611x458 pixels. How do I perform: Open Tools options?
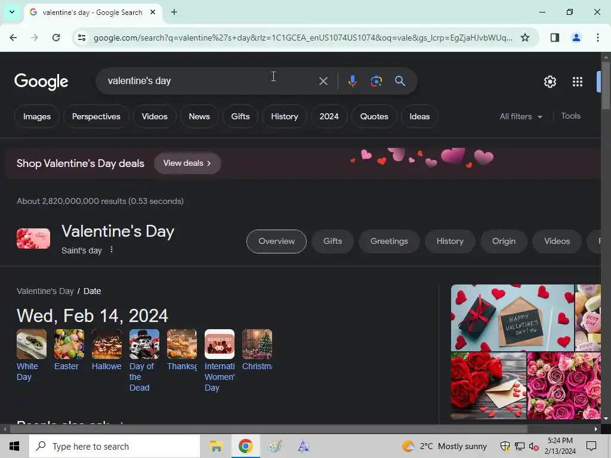tap(570, 116)
